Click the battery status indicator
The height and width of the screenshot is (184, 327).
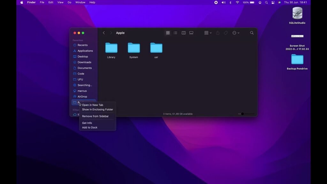(248, 3)
